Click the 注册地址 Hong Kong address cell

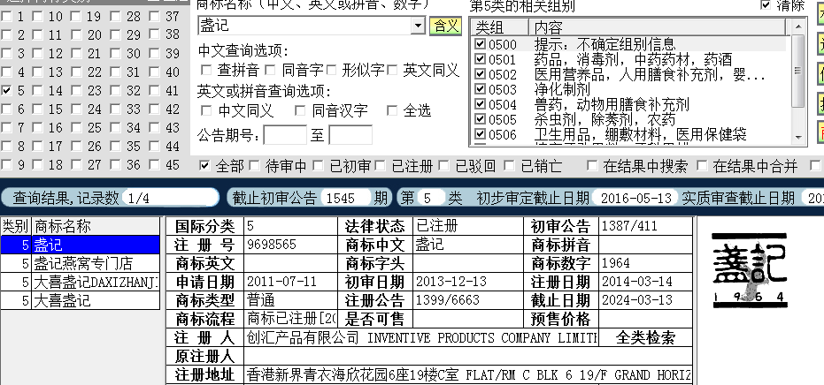tap(467, 375)
